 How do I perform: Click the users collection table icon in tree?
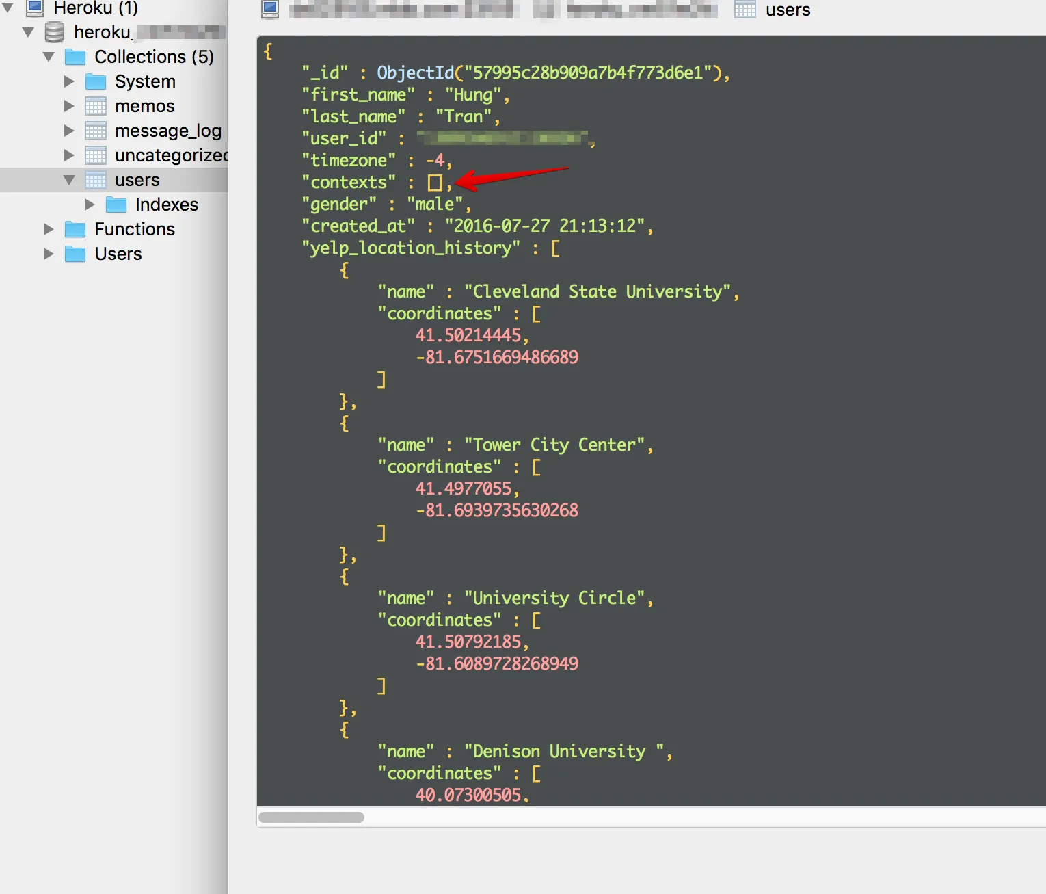click(x=96, y=180)
